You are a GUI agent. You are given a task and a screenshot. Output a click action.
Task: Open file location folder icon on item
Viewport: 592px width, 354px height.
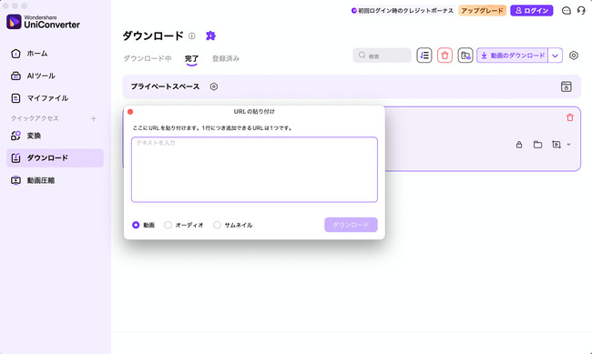(x=537, y=145)
